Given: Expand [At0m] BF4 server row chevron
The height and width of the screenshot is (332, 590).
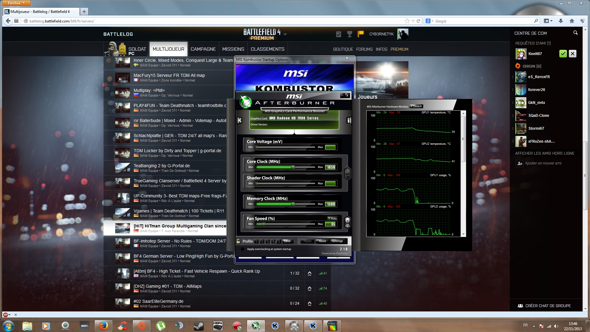Looking at the screenshot, I should pyautogui.click(x=309, y=273).
